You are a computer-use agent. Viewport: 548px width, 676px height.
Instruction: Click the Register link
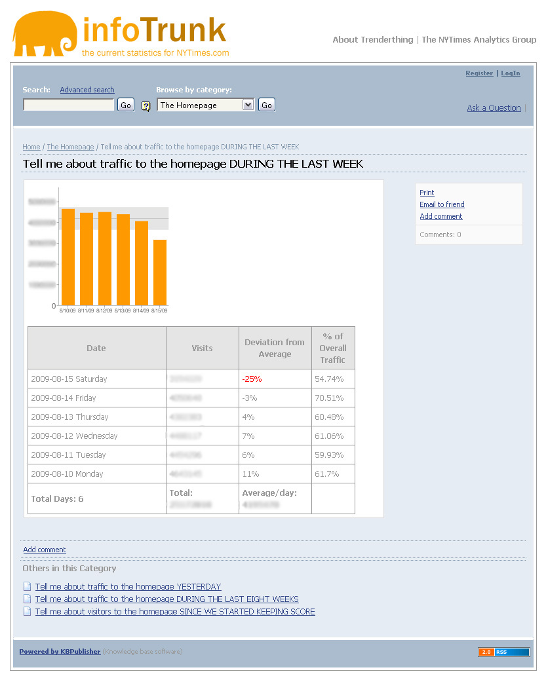tap(479, 73)
